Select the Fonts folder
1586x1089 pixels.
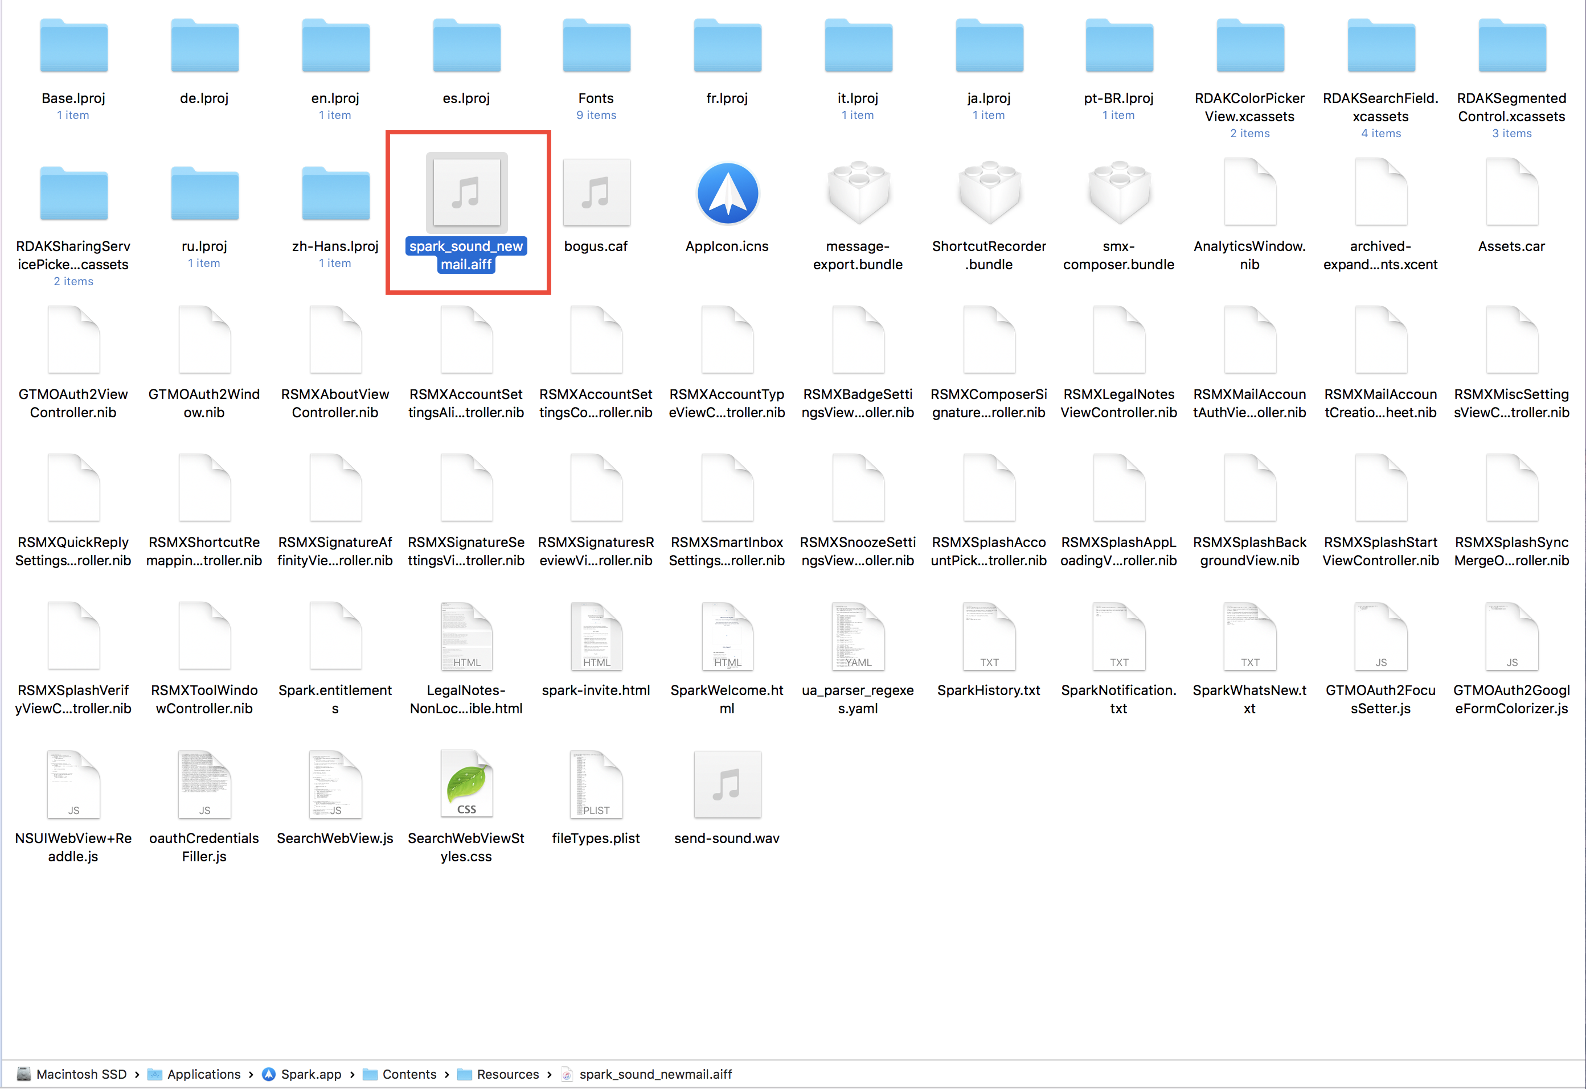click(596, 47)
